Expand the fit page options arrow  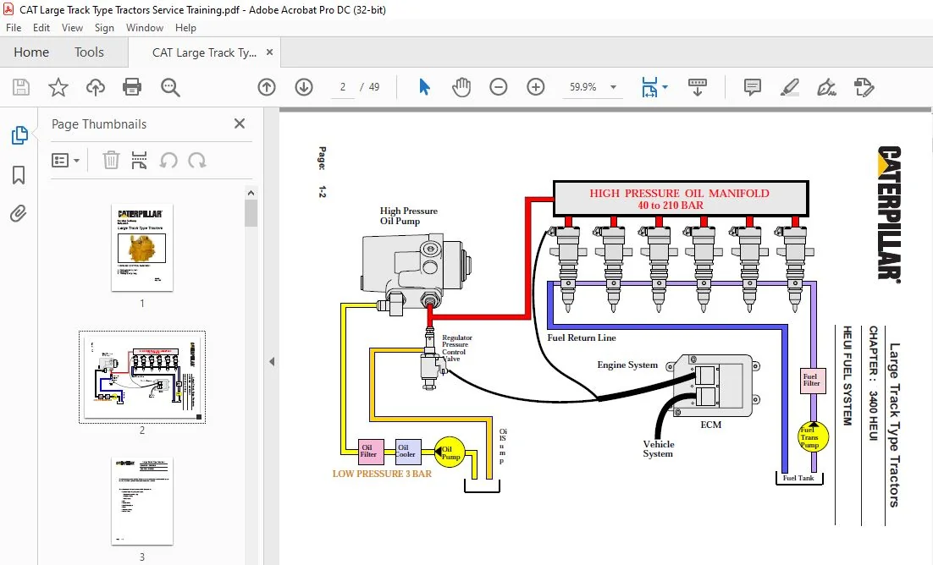point(665,87)
